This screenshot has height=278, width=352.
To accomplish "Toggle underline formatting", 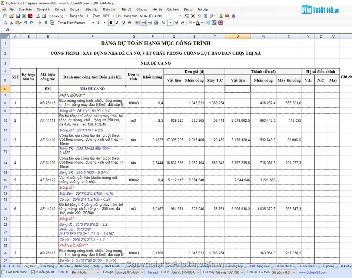I will point(123,23).
